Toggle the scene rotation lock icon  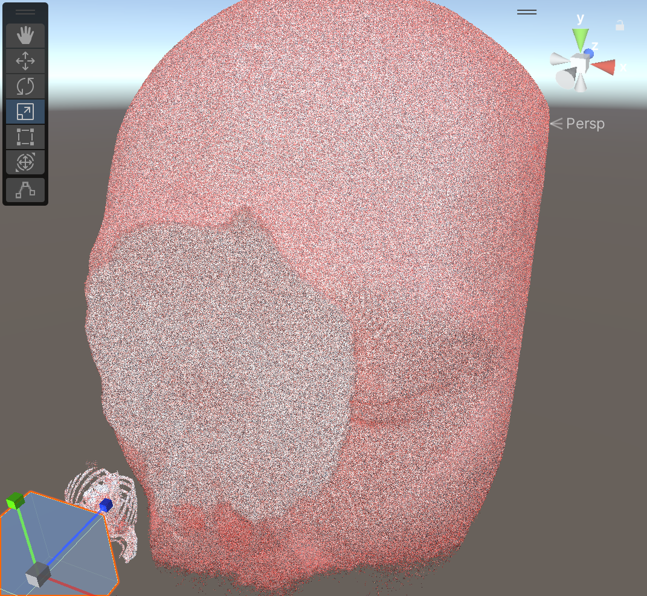pos(619,25)
